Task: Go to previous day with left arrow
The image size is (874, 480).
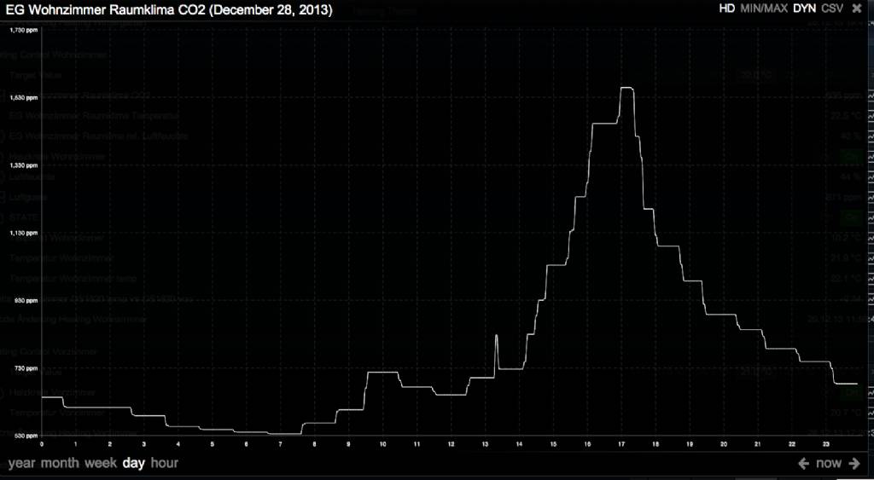Action: tap(803, 464)
